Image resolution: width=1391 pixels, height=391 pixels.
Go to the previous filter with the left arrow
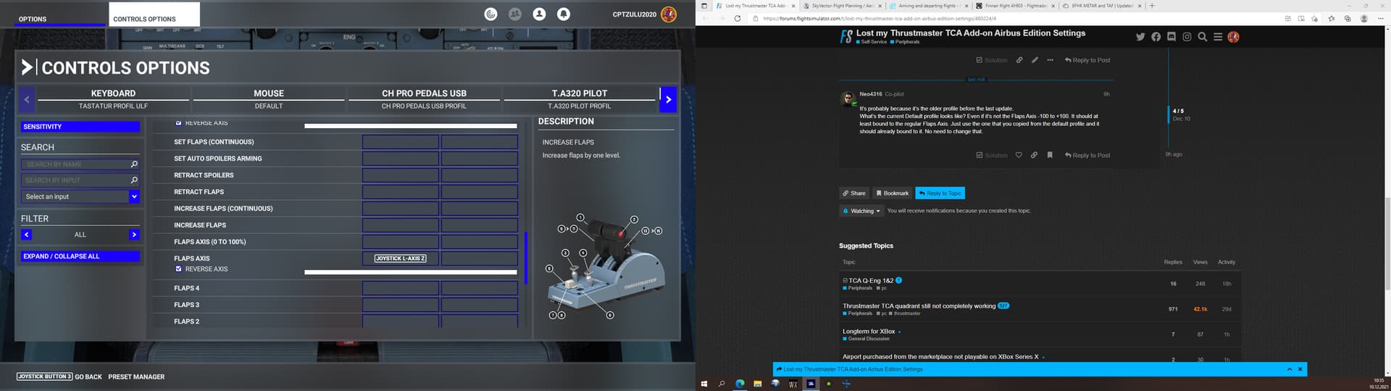click(27, 235)
